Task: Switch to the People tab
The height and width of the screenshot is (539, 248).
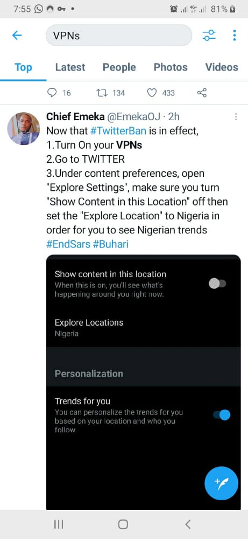Action: click(x=119, y=67)
